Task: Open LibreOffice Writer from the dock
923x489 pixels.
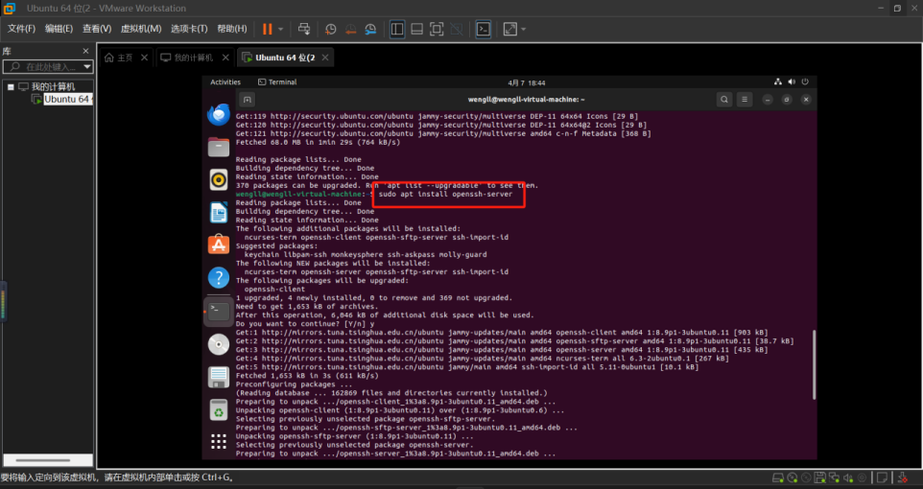Action: click(x=219, y=213)
